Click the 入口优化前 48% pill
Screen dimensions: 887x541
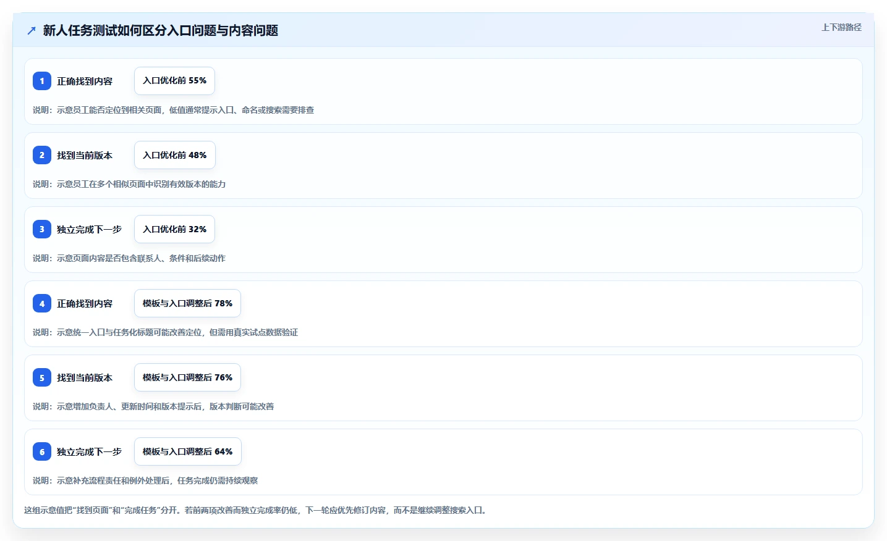[x=175, y=155]
